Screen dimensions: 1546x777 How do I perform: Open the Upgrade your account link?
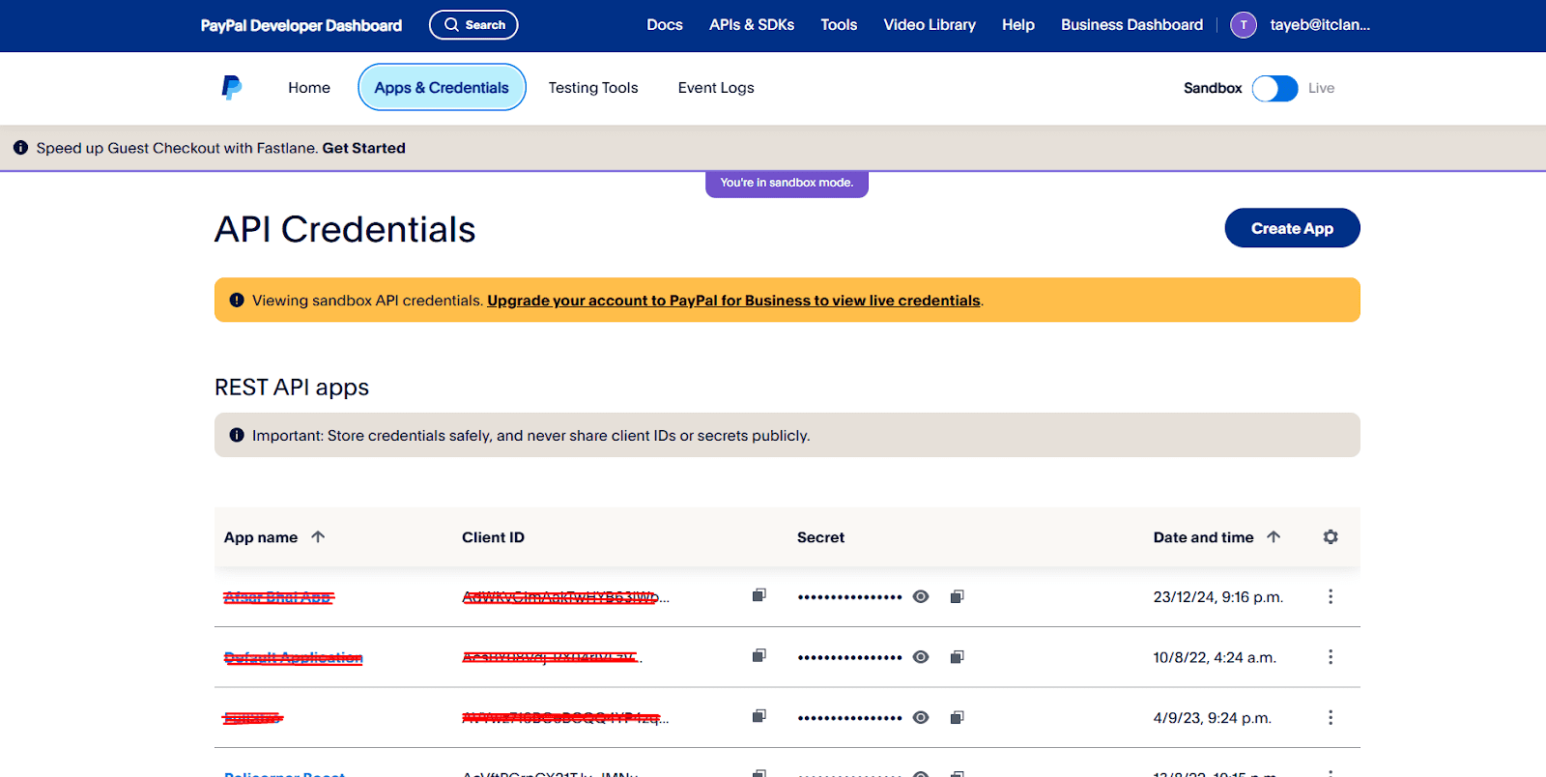click(733, 301)
